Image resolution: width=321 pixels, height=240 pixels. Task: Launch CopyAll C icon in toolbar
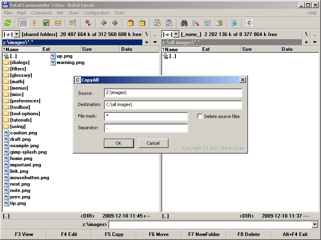249,23
